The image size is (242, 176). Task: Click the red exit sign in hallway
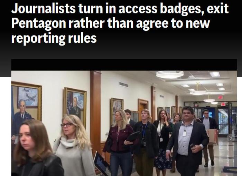(x=220, y=97)
